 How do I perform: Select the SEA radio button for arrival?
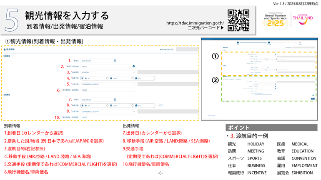(133, 78)
